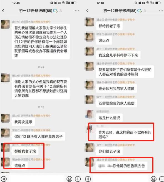
Task: Tap the voice input icon in right chat
Action: (x=88, y=179)
